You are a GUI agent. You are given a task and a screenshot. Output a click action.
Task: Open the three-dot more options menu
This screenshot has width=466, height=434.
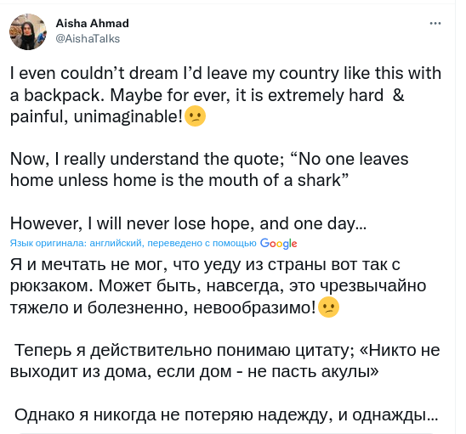(x=435, y=24)
